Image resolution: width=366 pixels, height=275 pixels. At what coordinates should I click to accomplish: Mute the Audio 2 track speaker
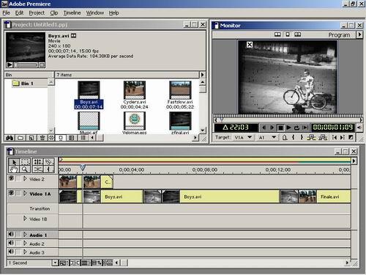tap(11, 243)
